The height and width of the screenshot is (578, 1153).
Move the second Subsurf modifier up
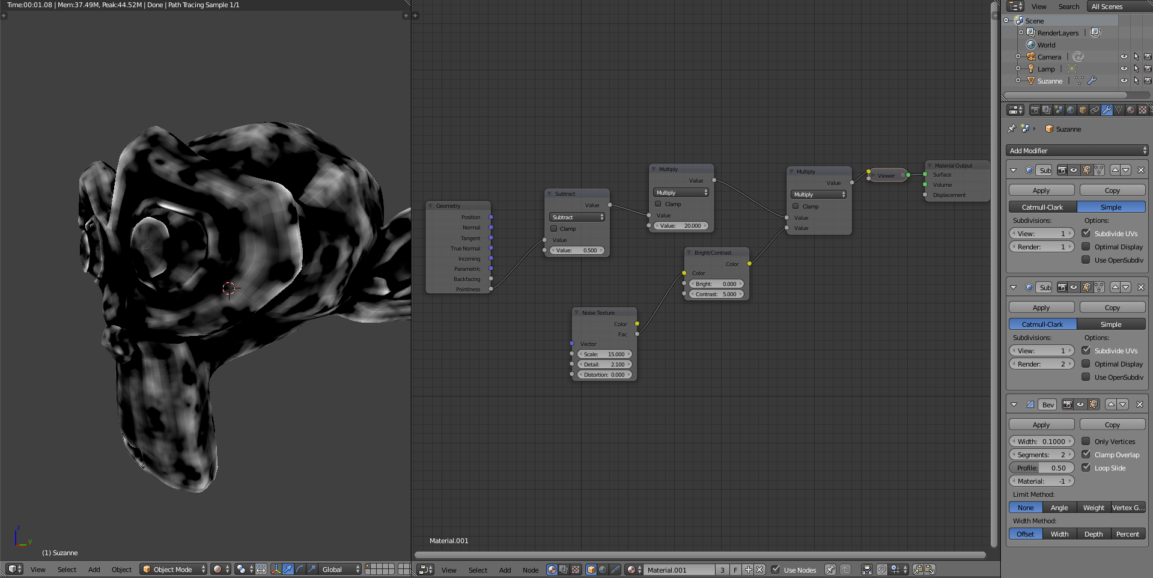(x=1115, y=287)
